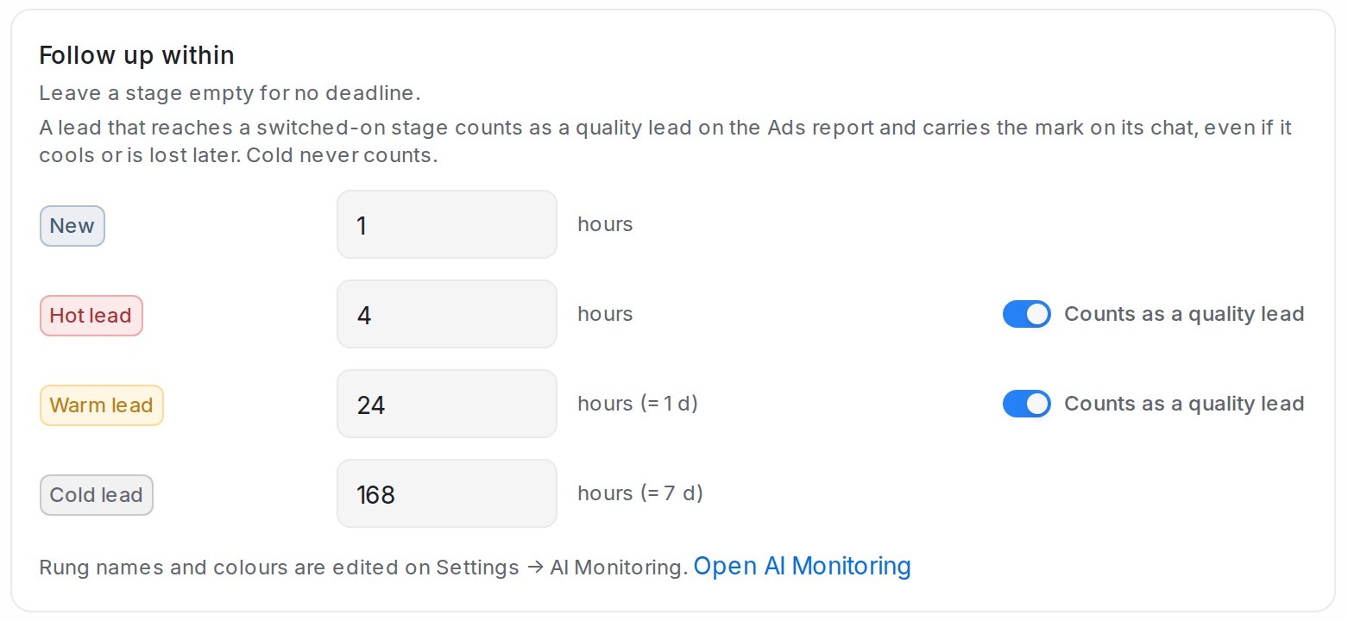The width and height of the screenshot is (1348, 621).
Task: Click the Warm lead badge
Action: click(x=102, y=405)
